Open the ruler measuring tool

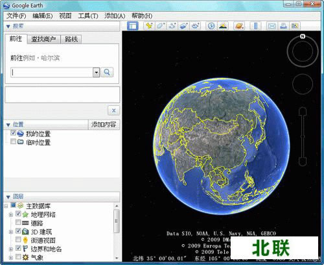coord(255,26)
